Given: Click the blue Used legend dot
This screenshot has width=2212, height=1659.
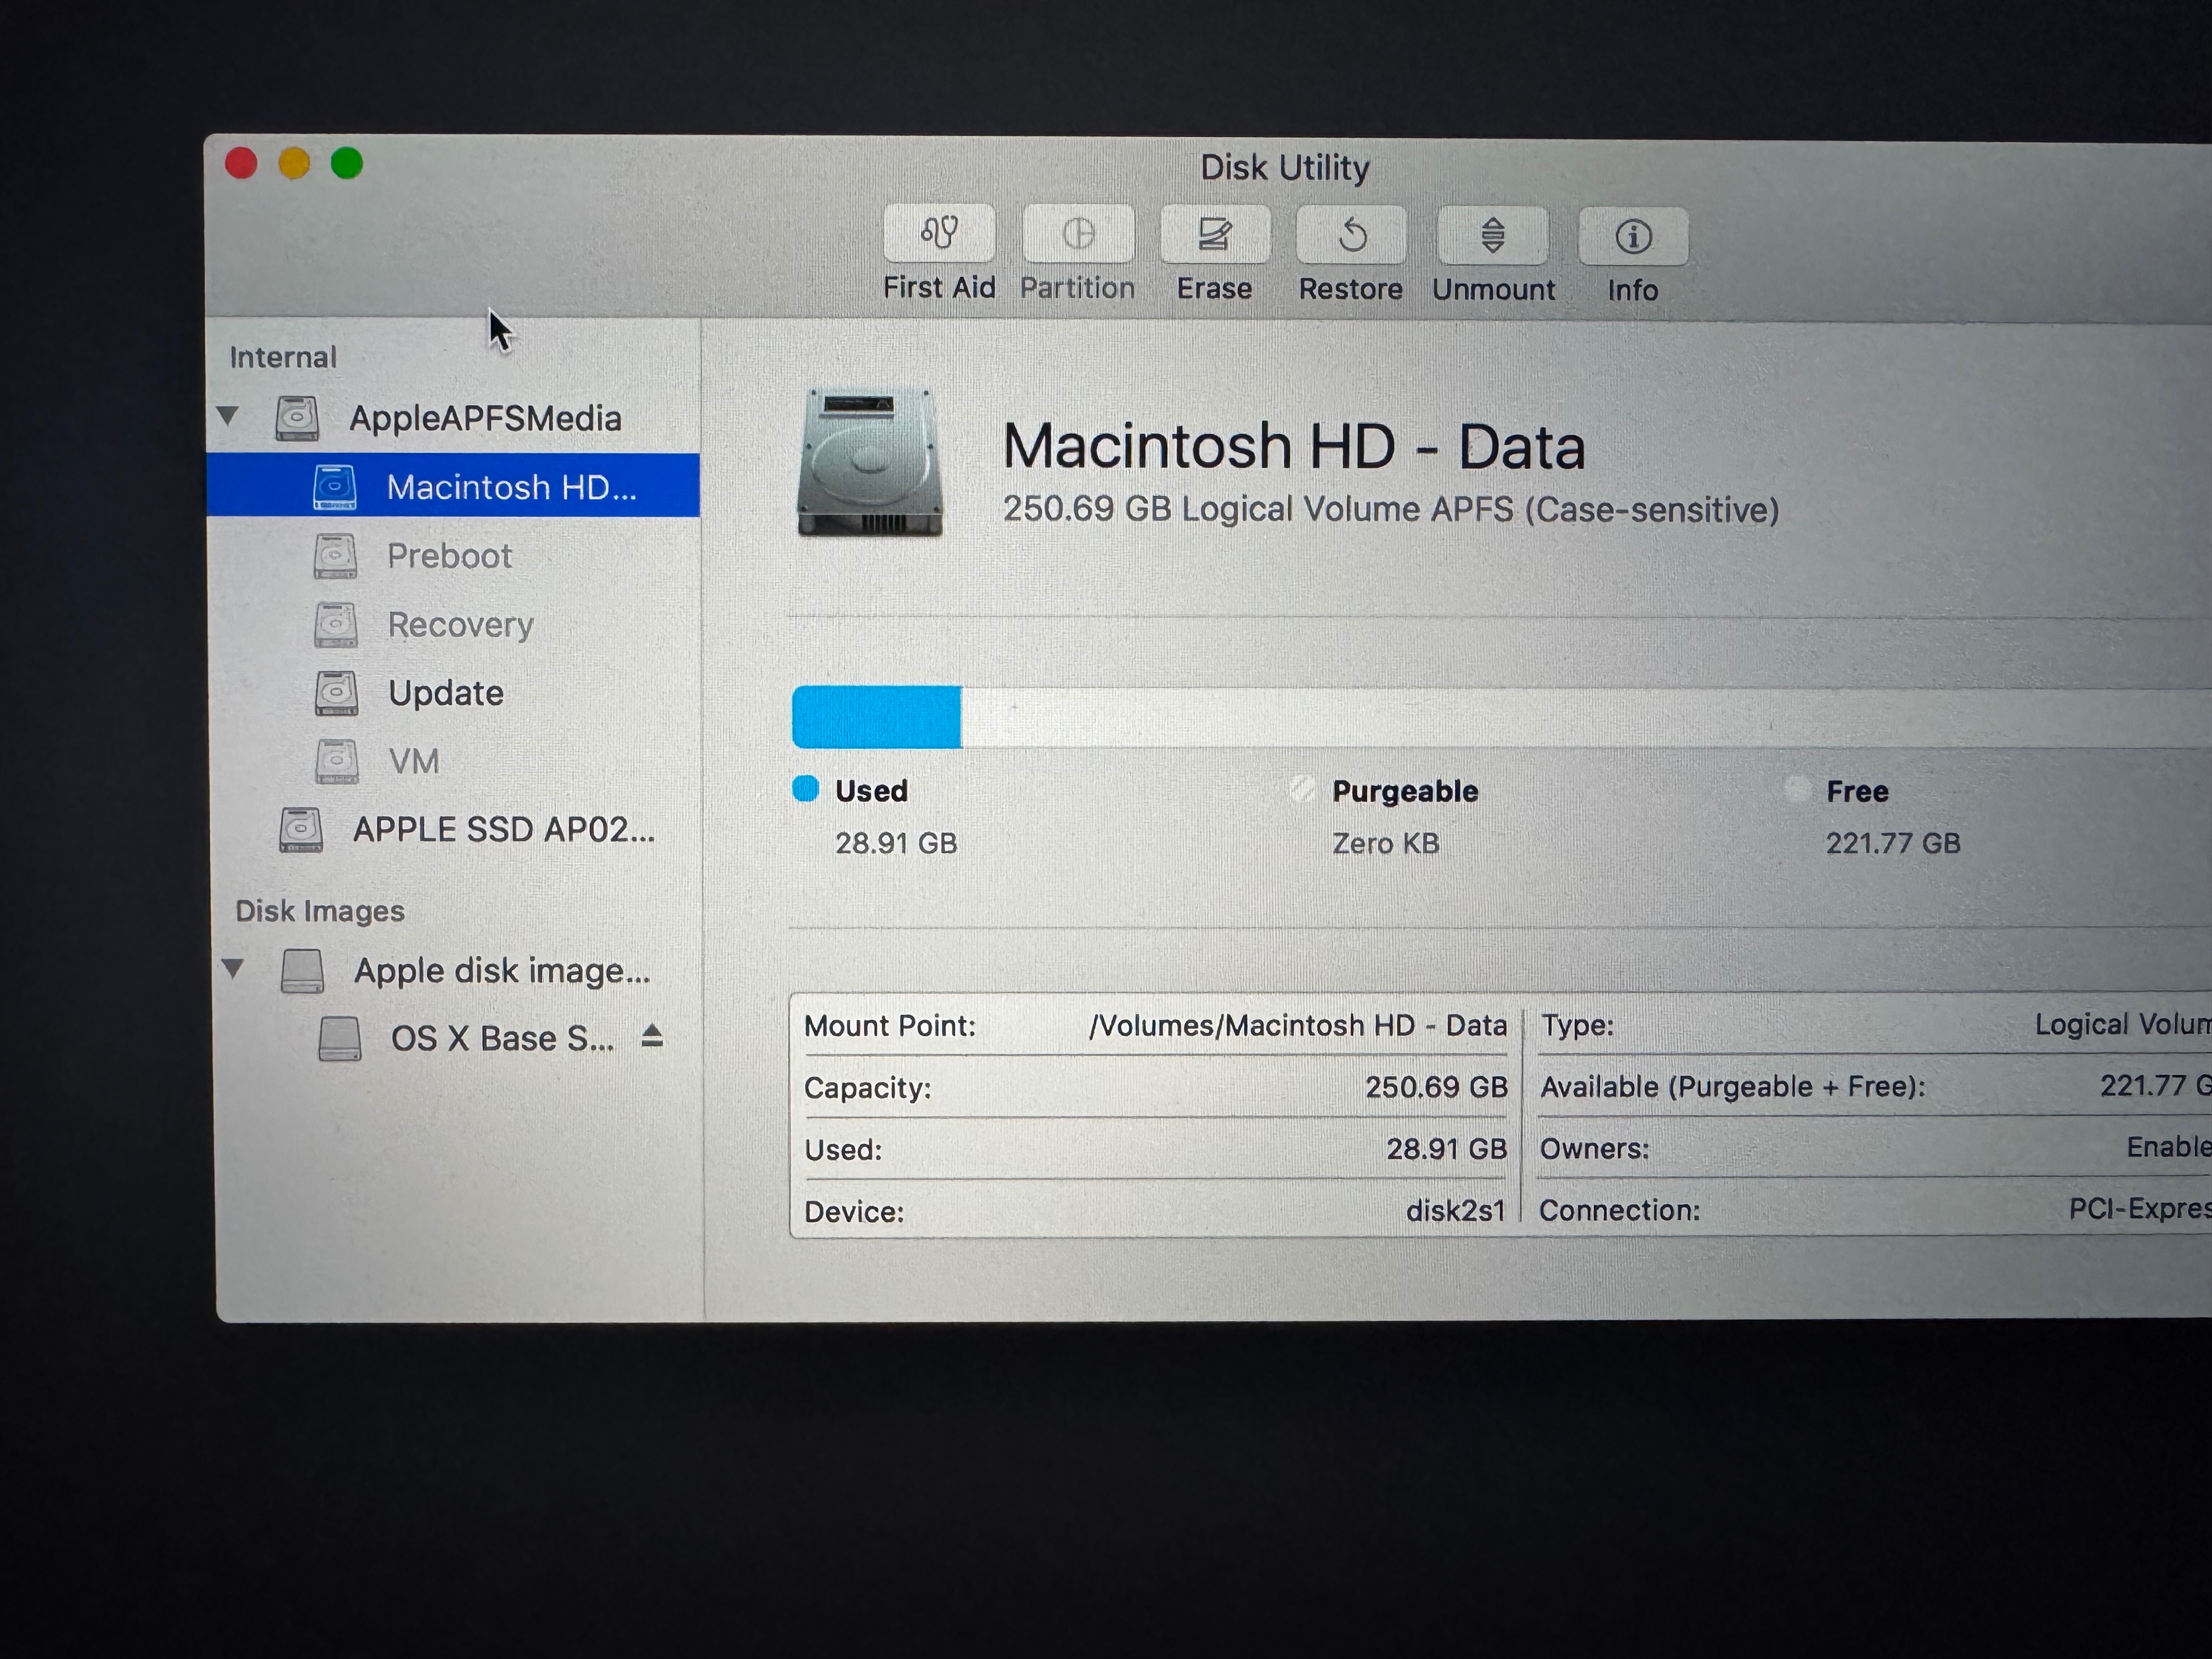Looking at the screenshot, I should tap(806, 789).
